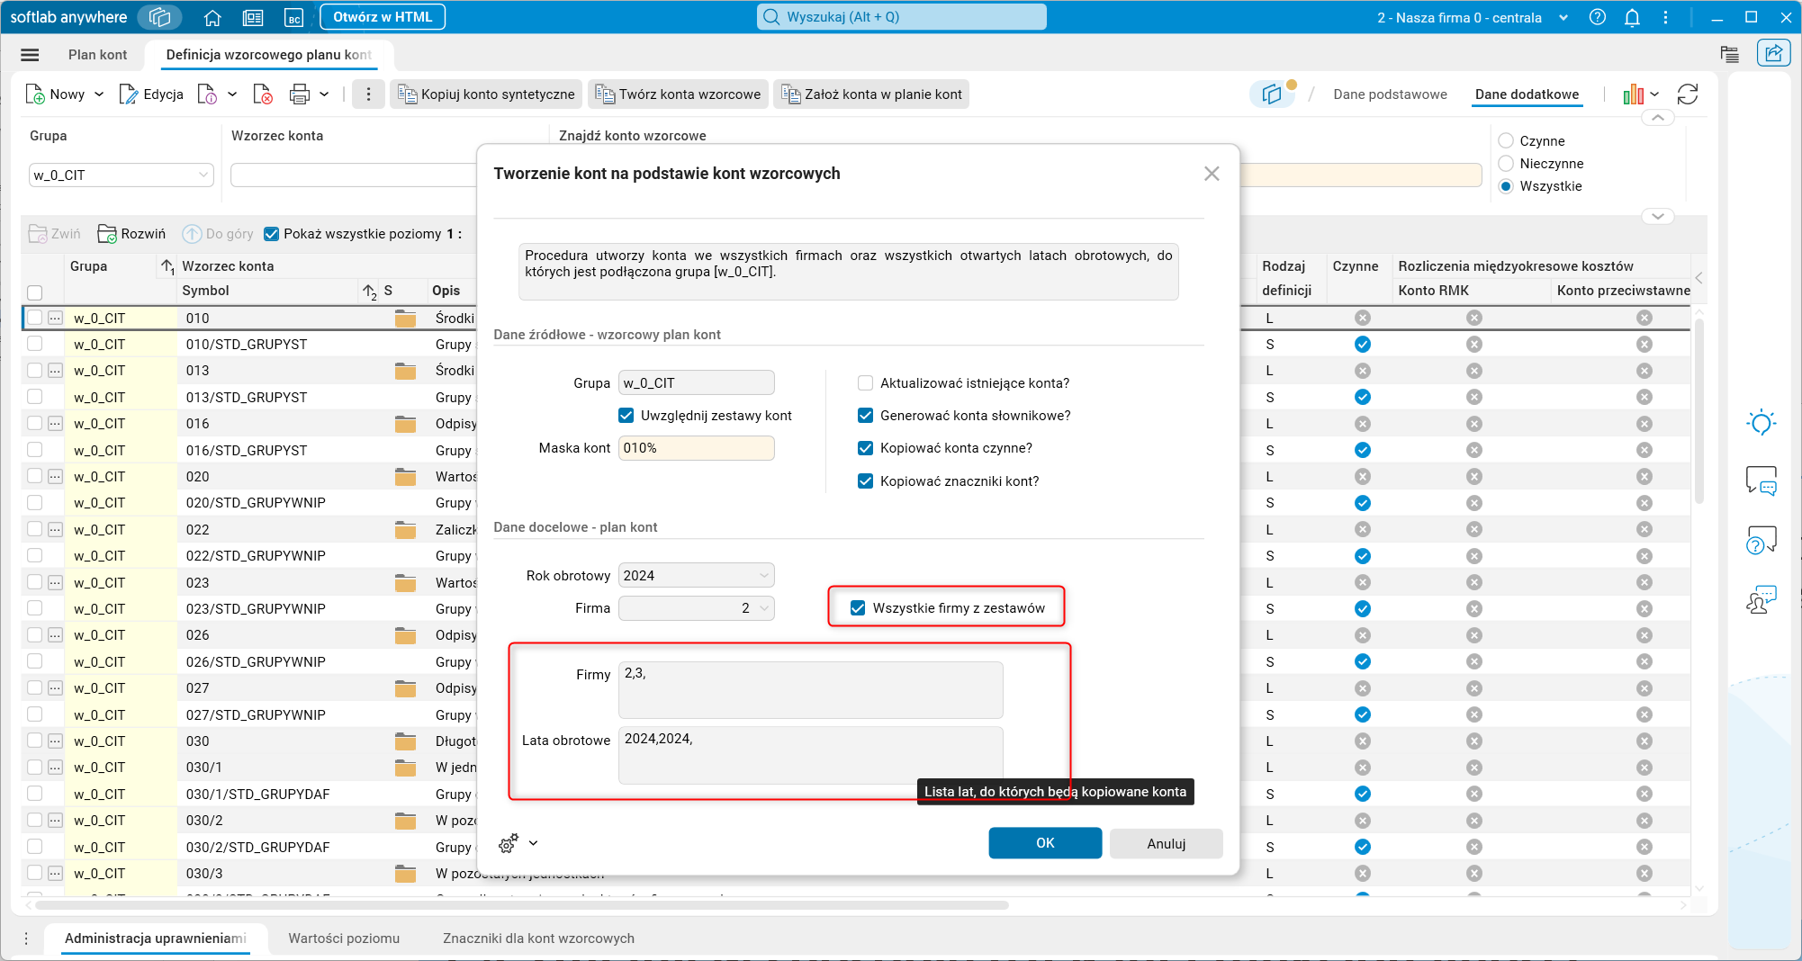Close the Tworzenie kont dialog
Viewport: 1802px width, 961px height.
1212,174
